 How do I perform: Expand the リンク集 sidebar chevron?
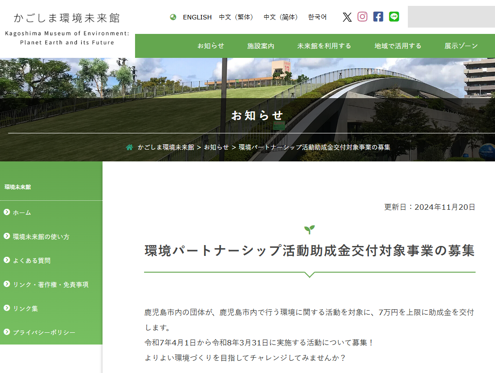pos(6,308)
